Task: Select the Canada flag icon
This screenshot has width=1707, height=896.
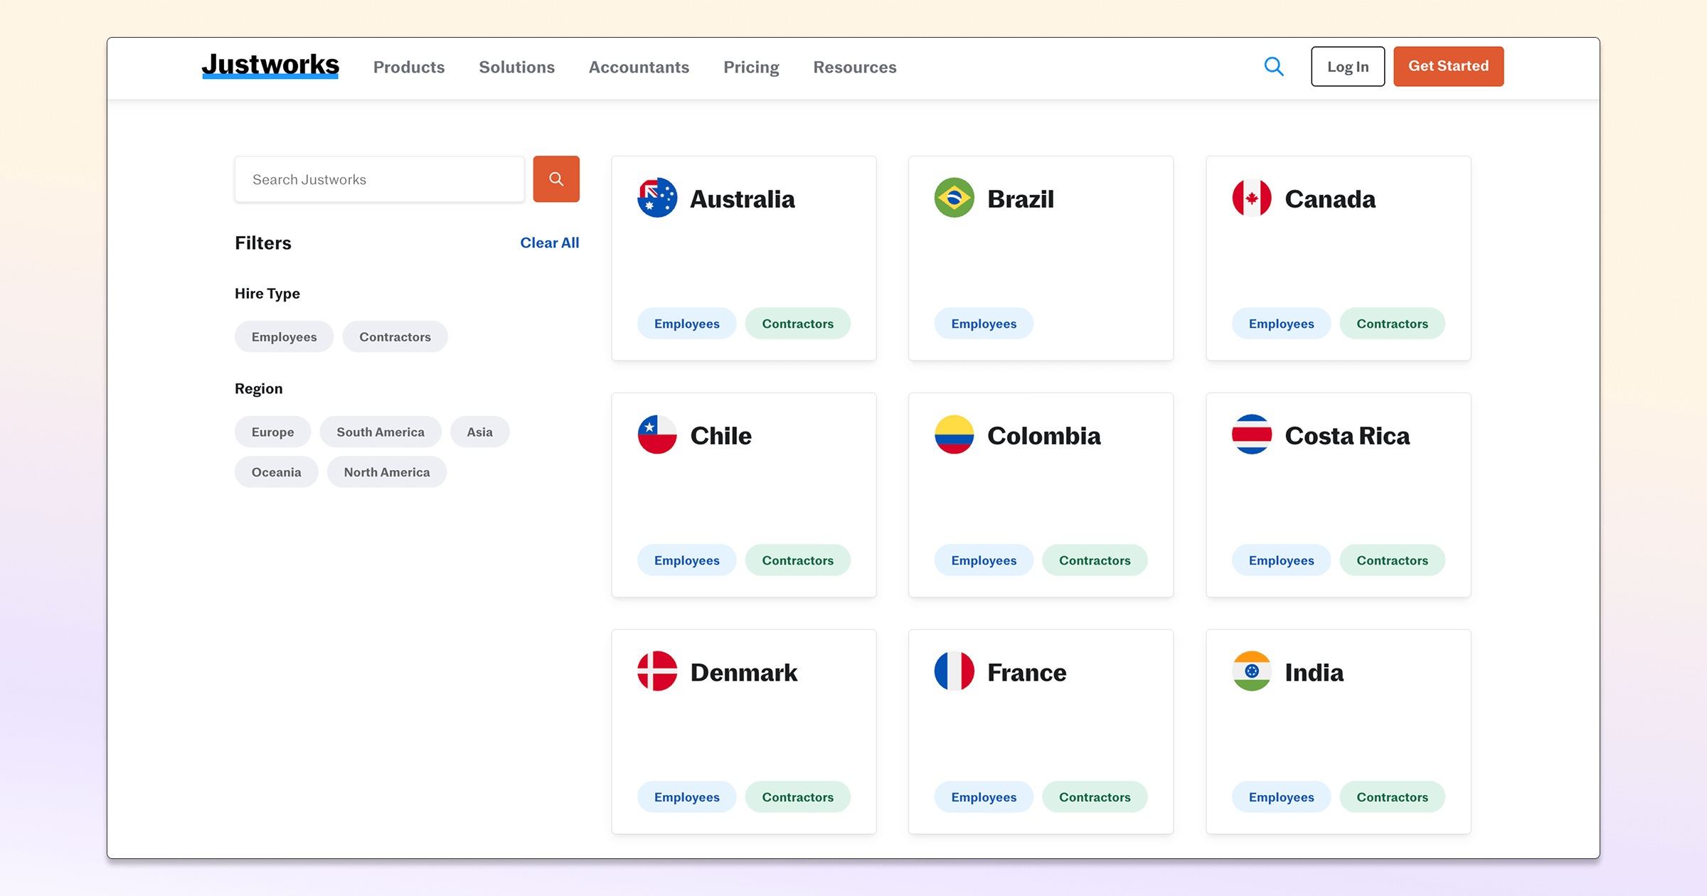Action: pos(1251,198)
